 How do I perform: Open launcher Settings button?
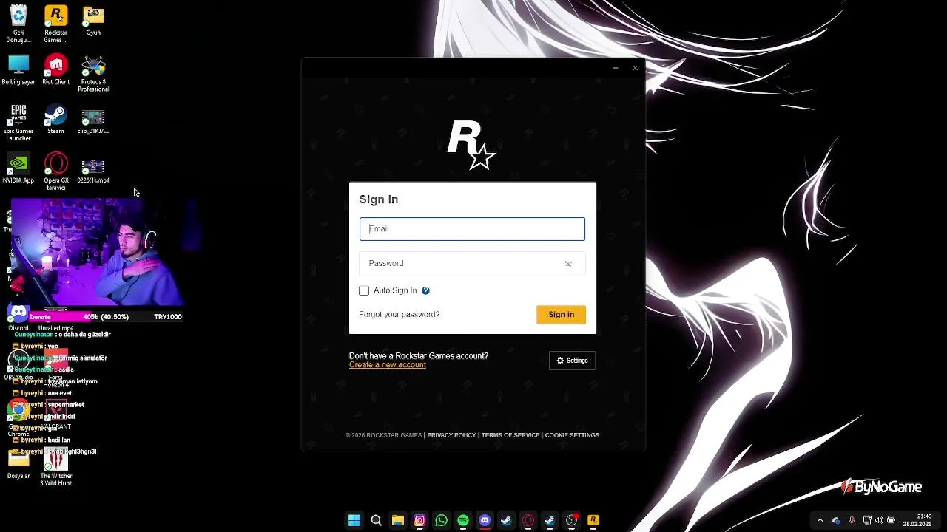(572, 361)
